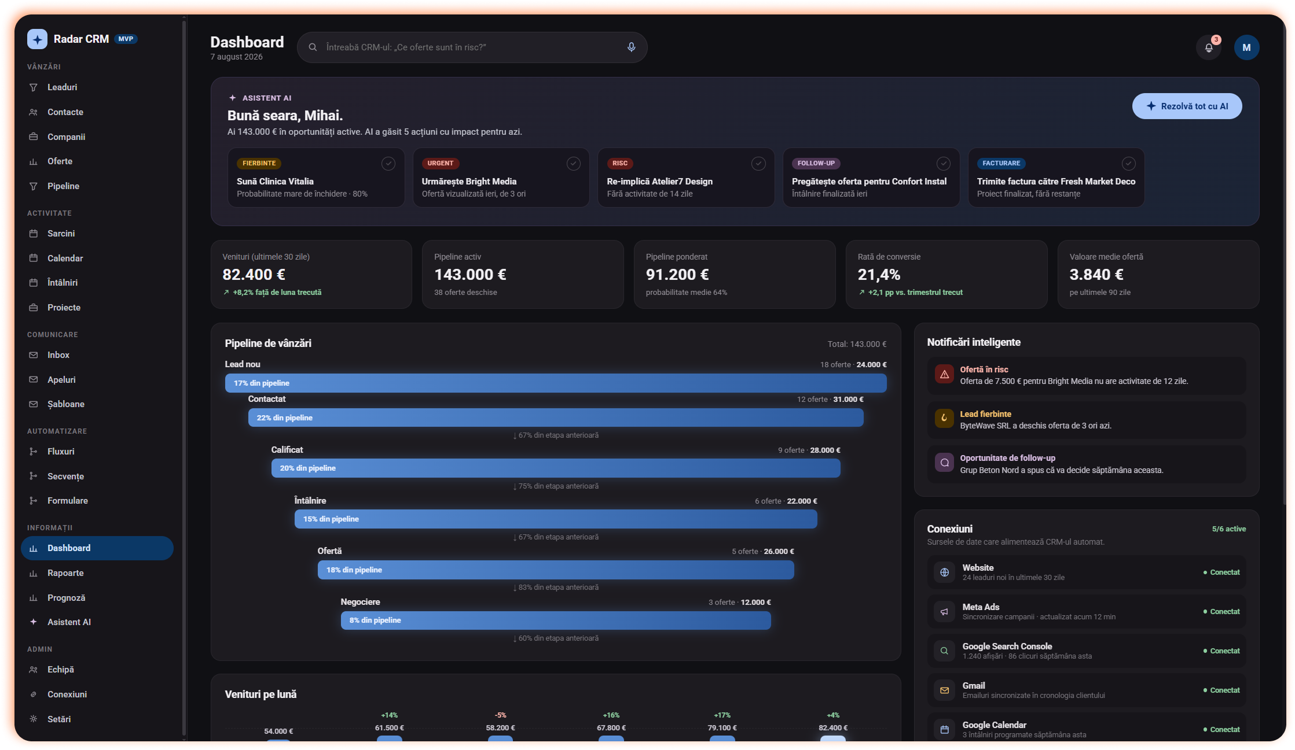Open Sarcini in the sidebar
The height and width of the screenshot is (750, 1295).
(97, 234)
